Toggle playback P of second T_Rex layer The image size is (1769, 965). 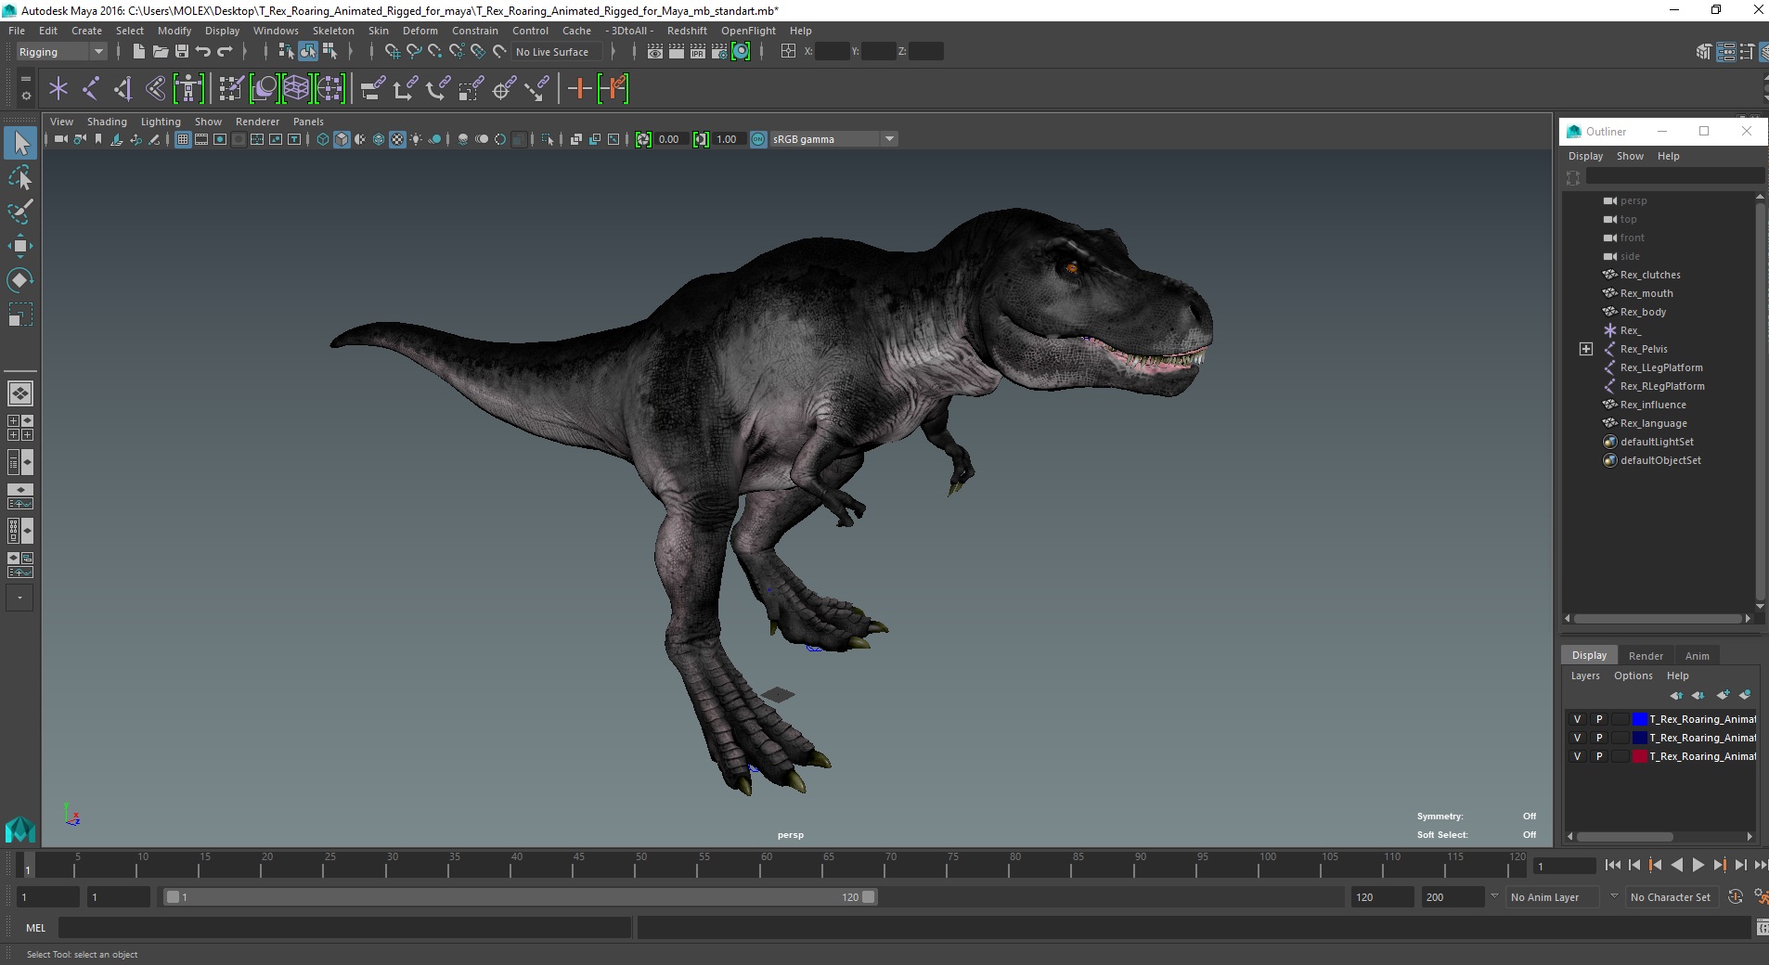click(x=1599, y=738)
